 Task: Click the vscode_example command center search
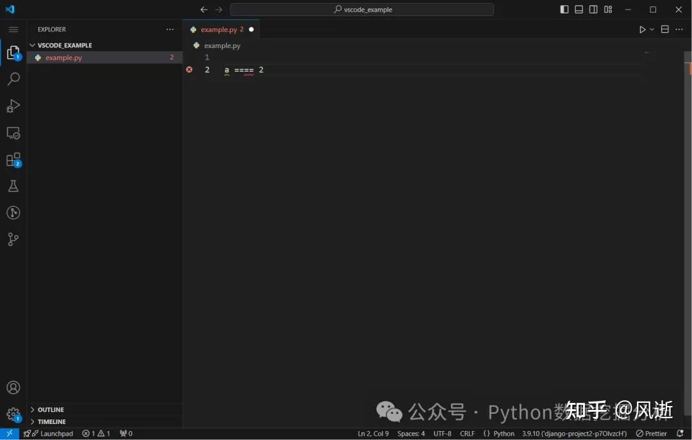(x=362, y=9)
